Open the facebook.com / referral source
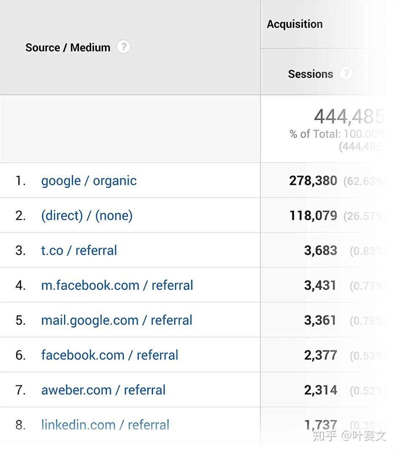The width and height of the screenshot is (396, 452). [110, 355]
